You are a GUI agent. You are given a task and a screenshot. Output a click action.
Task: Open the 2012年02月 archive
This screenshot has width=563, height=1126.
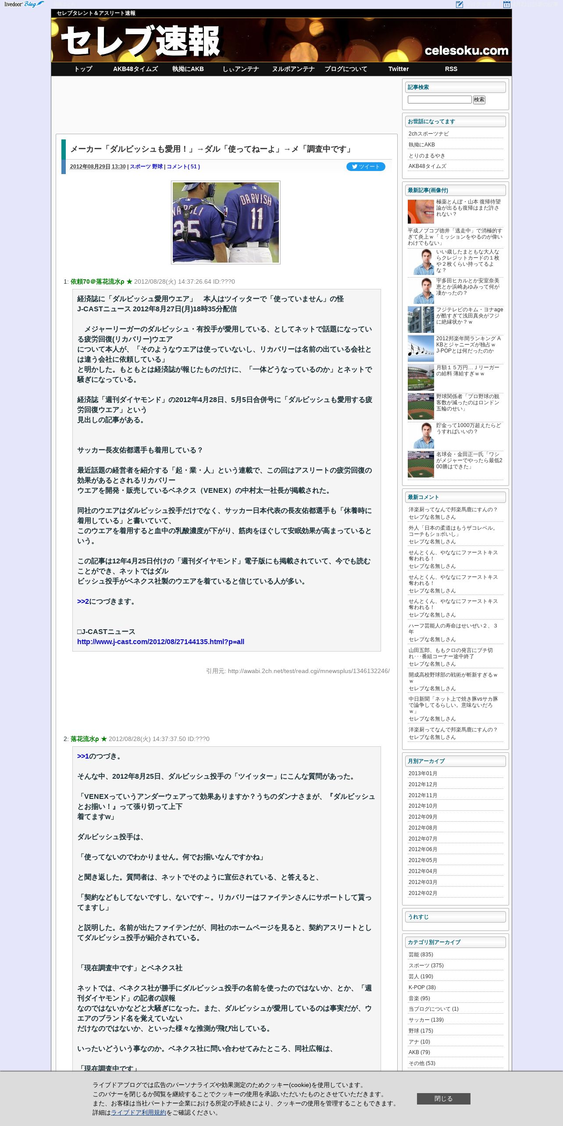tap(423, 893)
